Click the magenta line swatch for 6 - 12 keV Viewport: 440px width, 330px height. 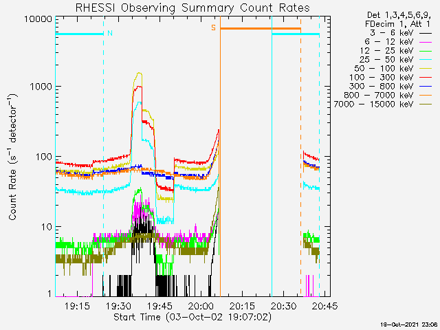click(x=426, y=43)
